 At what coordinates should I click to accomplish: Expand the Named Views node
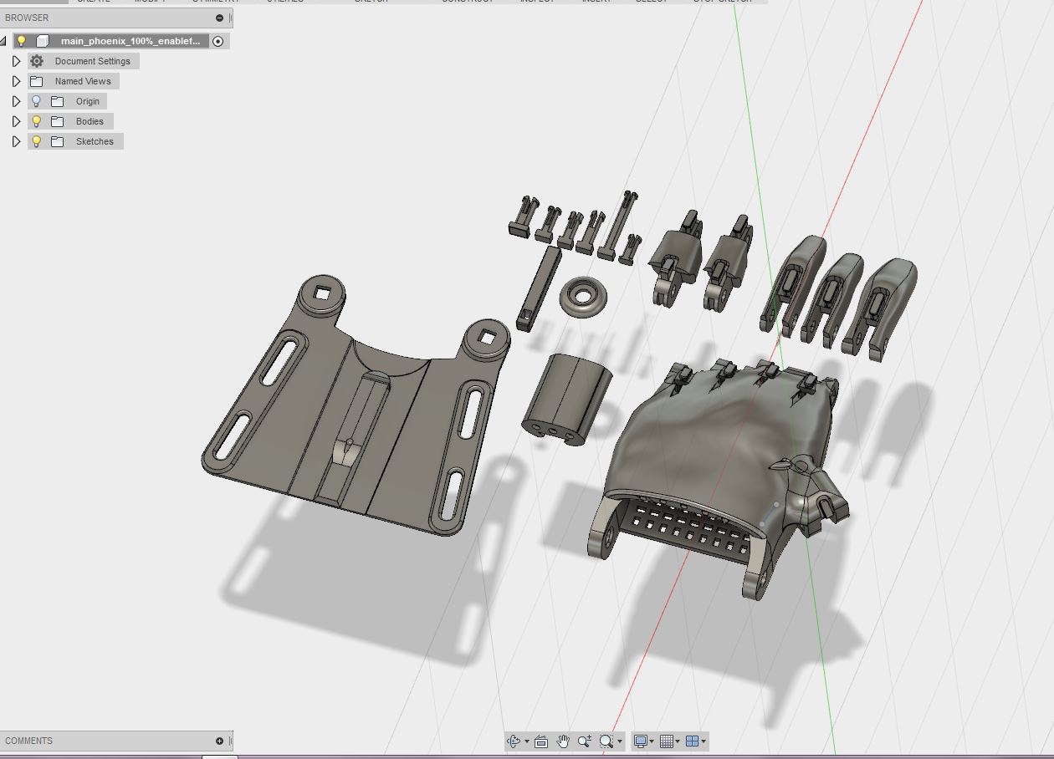[x=16, y=81]
